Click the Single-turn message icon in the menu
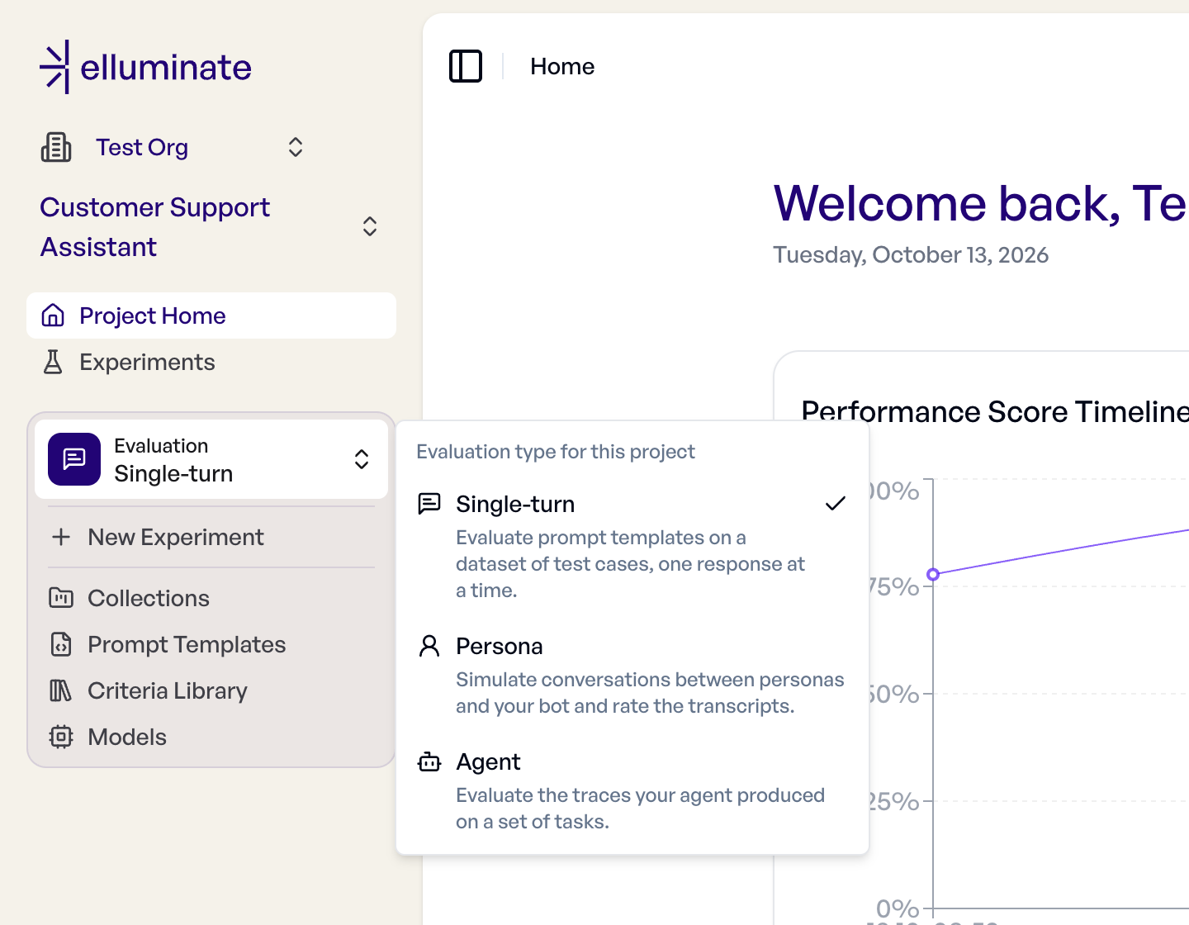This screenshot has height=925, width=1189. point(429,504)
